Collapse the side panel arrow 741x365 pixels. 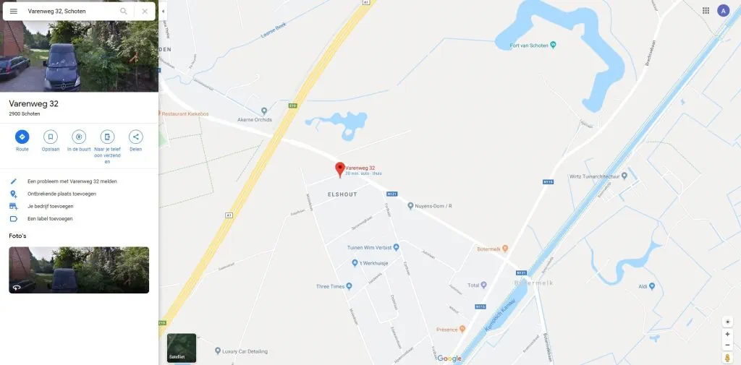163,12
